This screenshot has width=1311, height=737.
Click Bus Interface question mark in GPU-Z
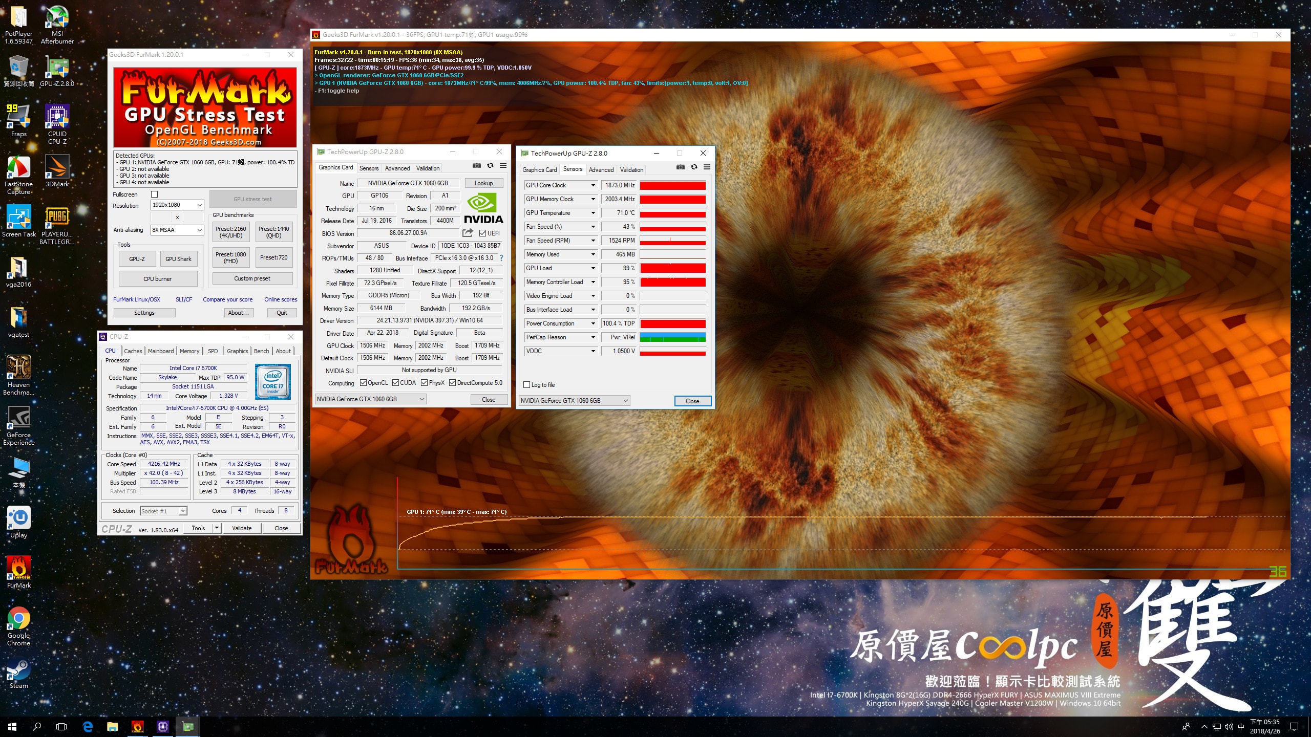pos(501,258)
